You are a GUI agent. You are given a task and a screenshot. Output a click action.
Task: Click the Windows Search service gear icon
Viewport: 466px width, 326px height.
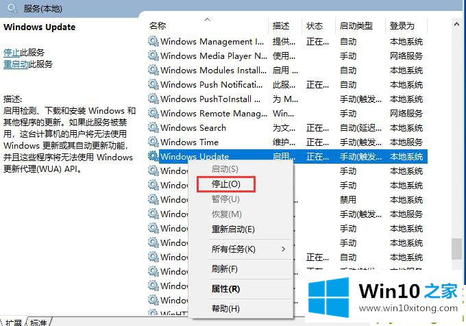tap(154, 127)
